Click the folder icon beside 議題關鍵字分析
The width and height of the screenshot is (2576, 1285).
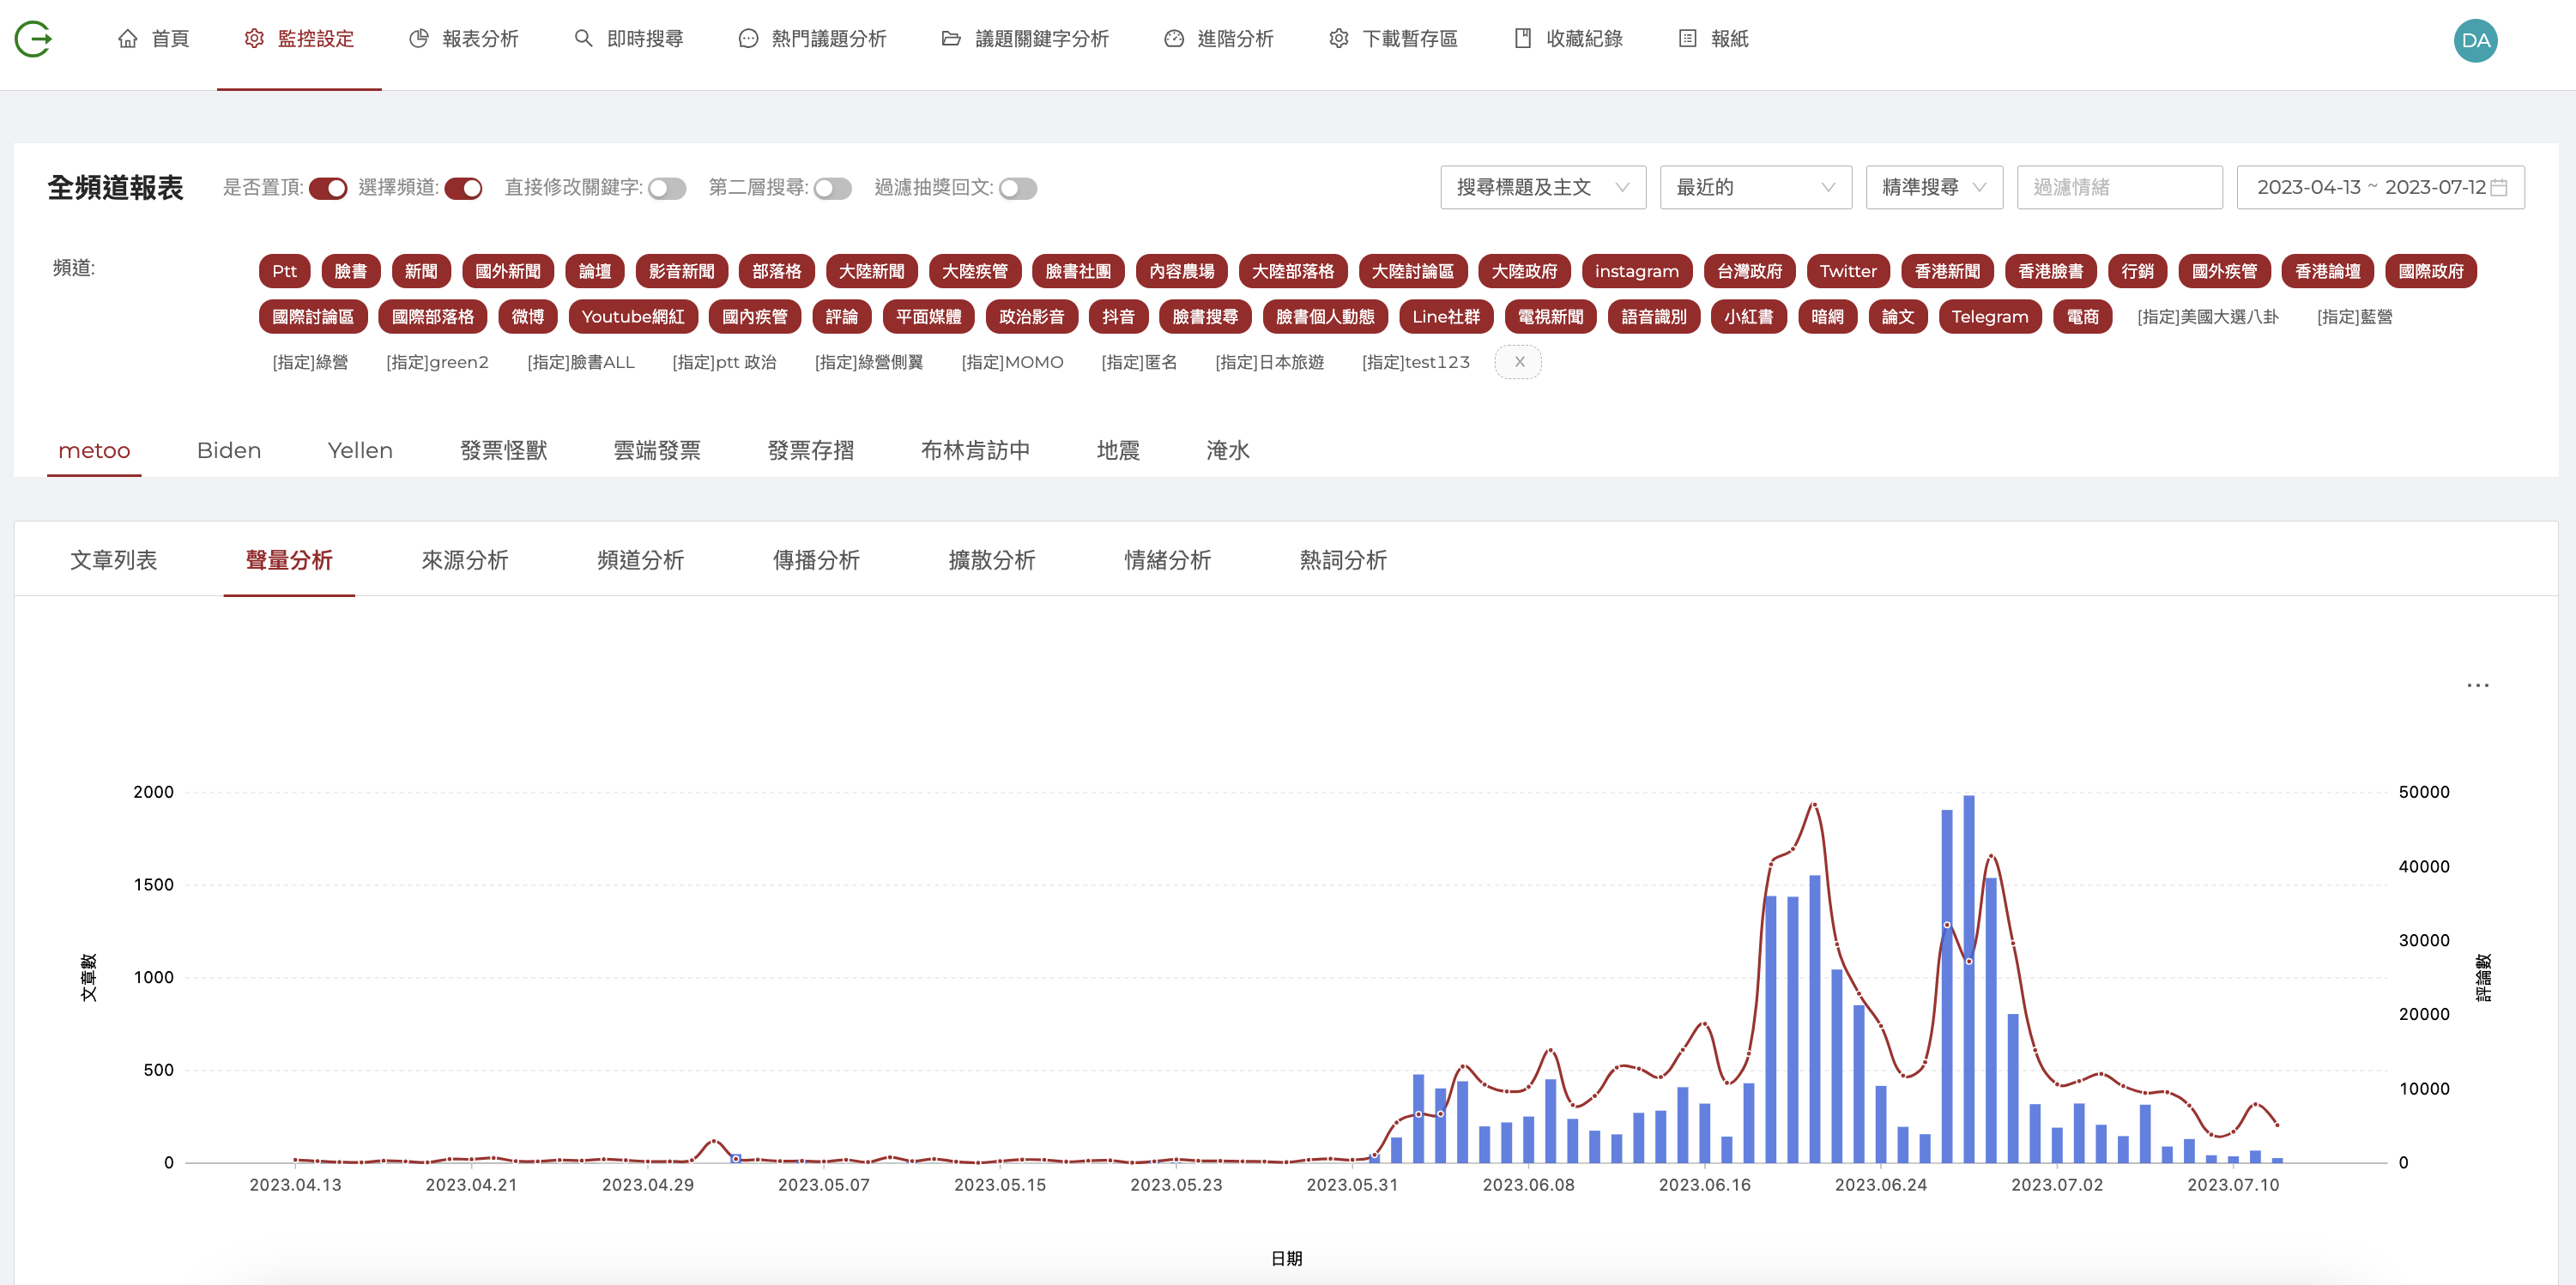click(x=951, y=39)
